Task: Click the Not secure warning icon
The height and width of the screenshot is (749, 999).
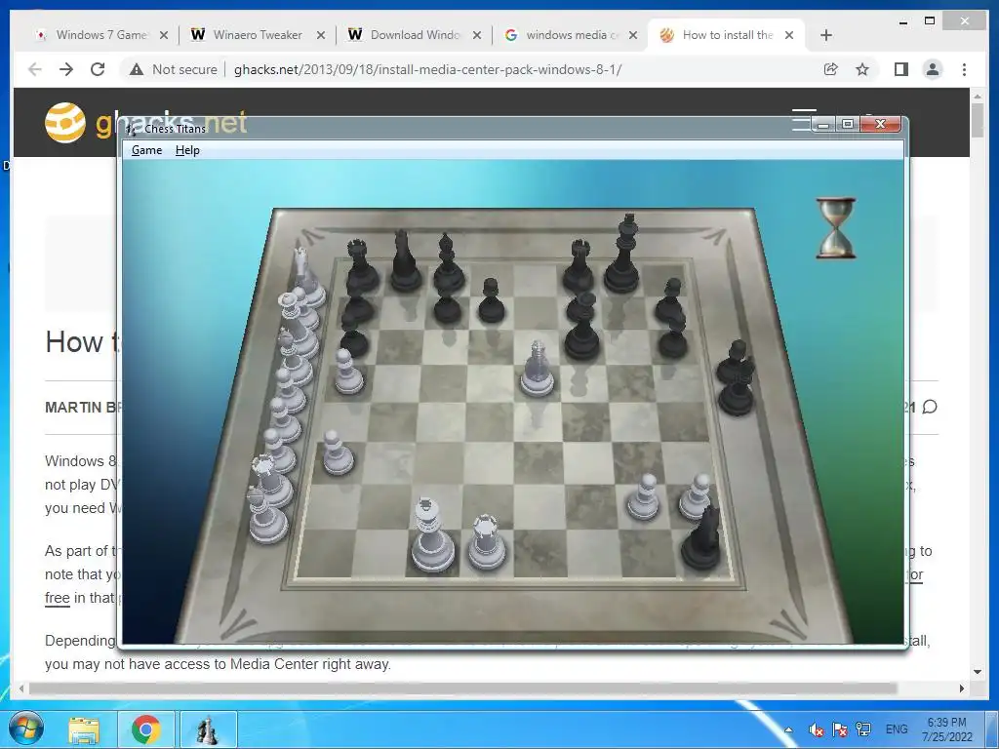Action: point(137,69)
